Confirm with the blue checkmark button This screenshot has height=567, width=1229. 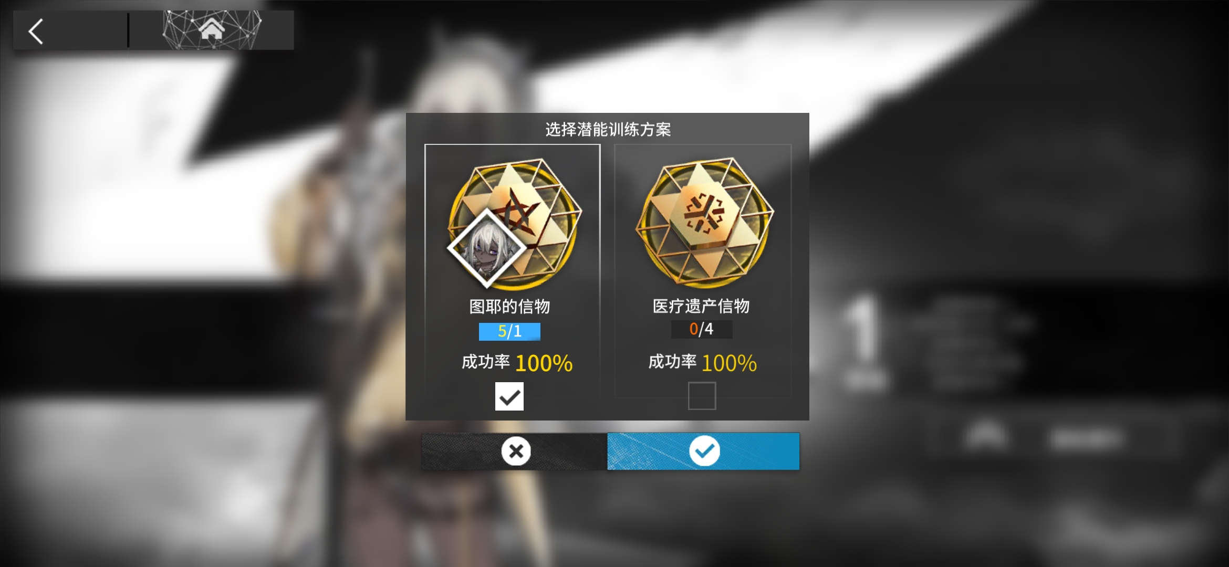(703, 451)
